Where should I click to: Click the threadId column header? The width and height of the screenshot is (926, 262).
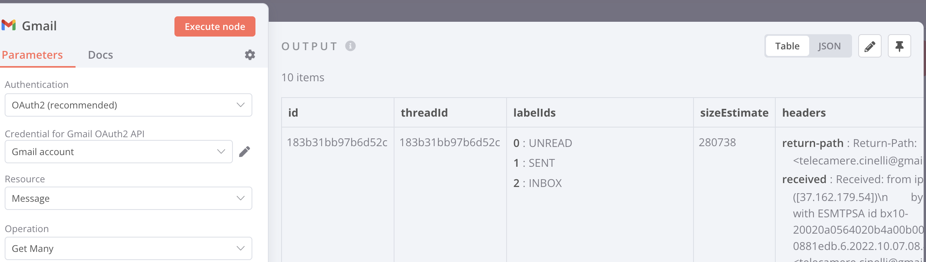pos(424,113)
